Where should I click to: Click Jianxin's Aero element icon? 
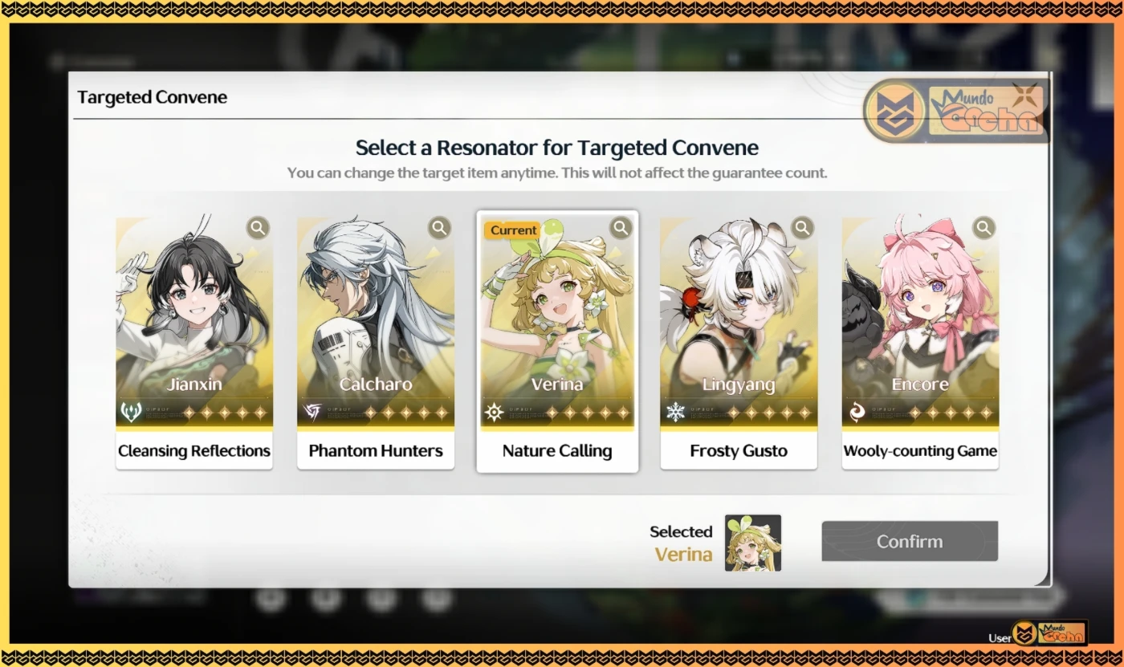(130, 413)
